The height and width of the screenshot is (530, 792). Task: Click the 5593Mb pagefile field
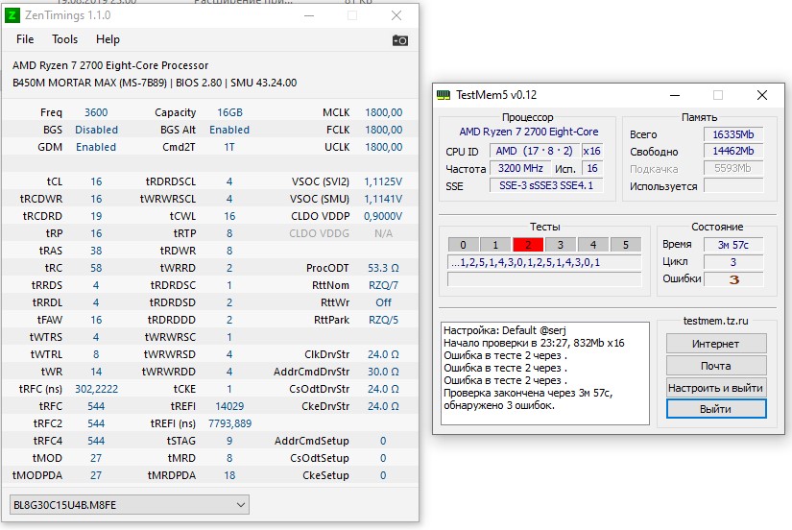tap(732, 168)
